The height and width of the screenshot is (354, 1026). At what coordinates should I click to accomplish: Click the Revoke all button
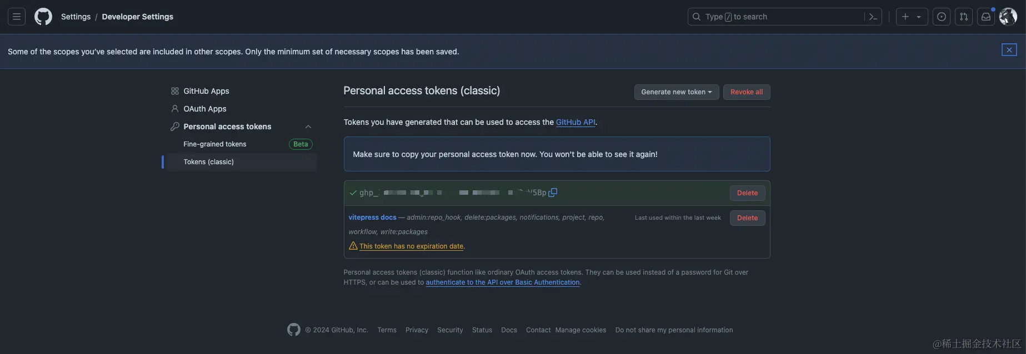746,92
